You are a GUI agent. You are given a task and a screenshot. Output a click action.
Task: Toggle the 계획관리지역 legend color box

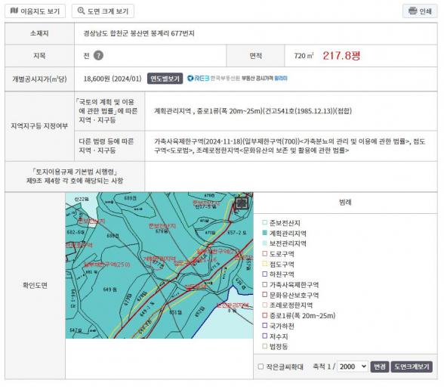click(265, 233)
